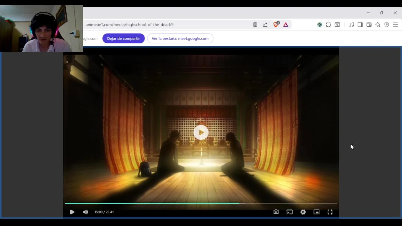Open Brave Shields lion icon
The height and width of the screenshot is (226, 402).
click(x=276, y=24)
